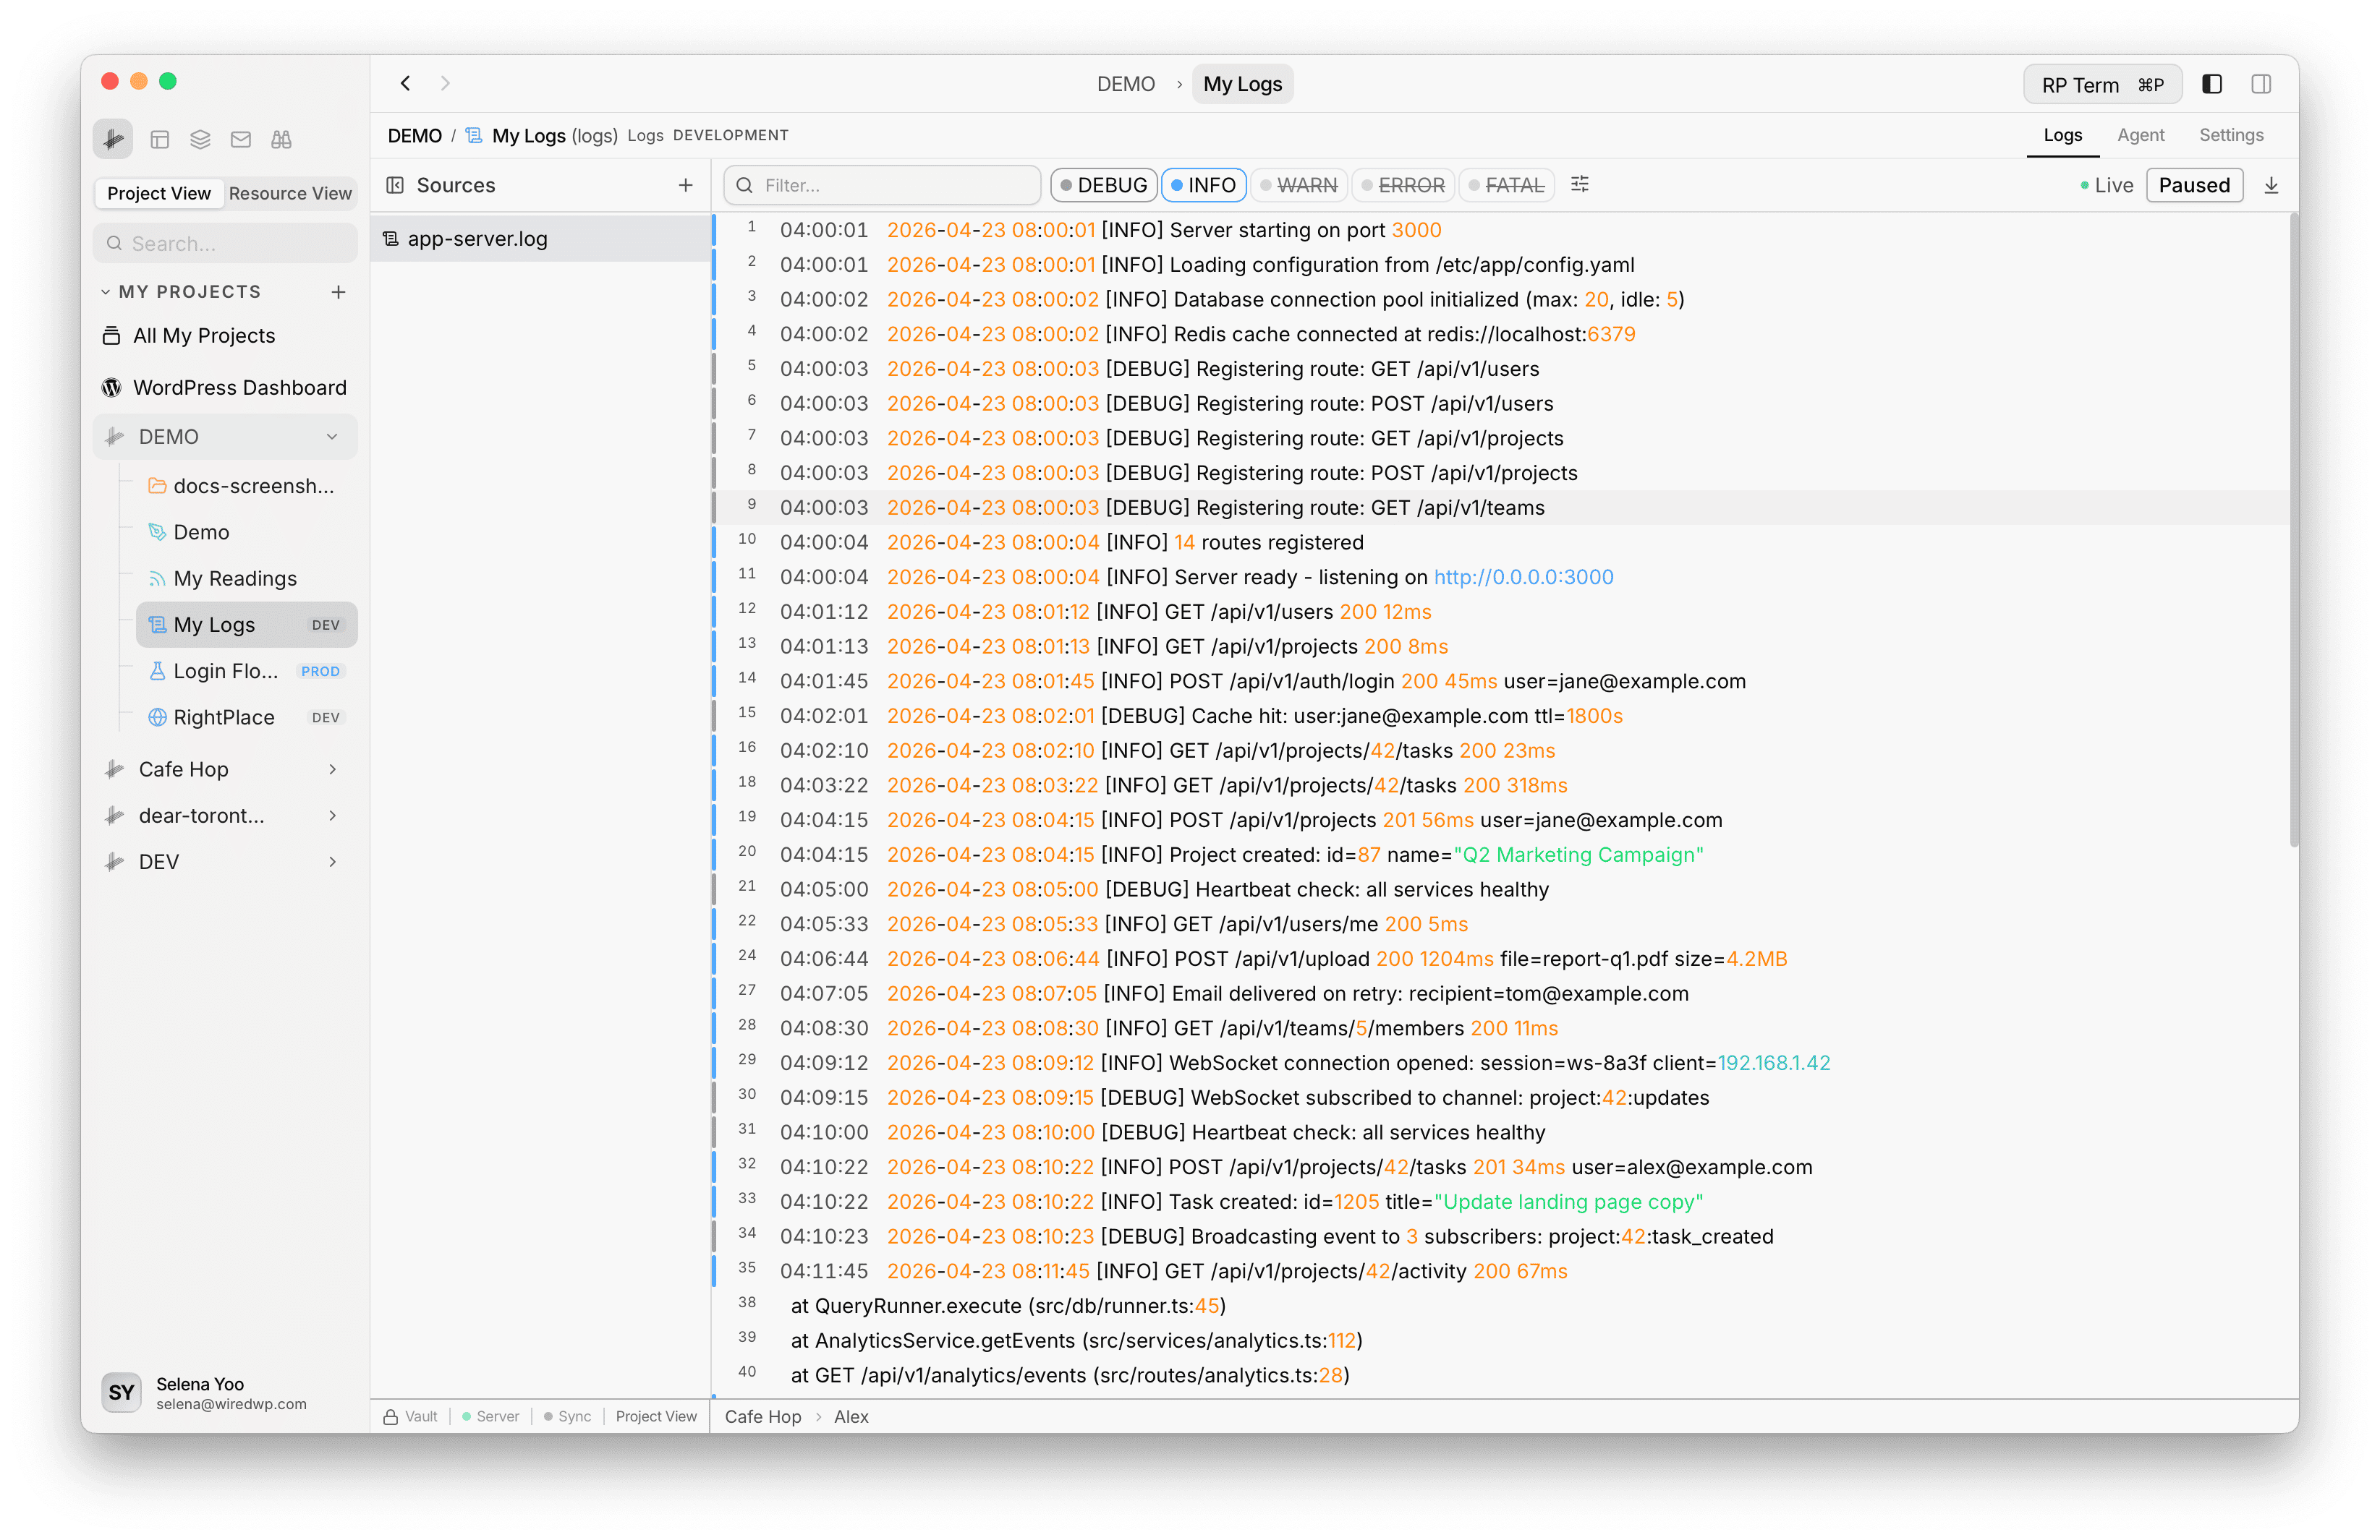Click the All My Projects stack icon
This screenshot has width=2380, height=1540.
[x=111, y=335]
